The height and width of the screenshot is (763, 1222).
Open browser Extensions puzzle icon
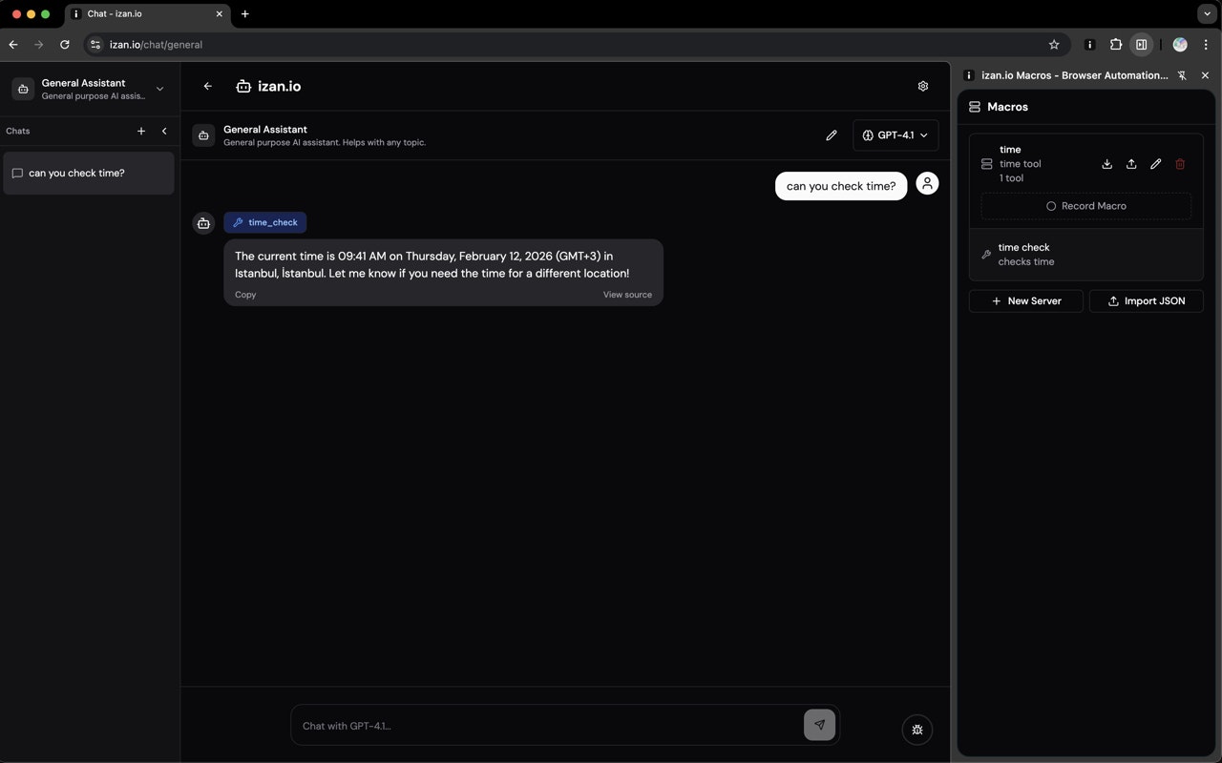[1115, 45]
